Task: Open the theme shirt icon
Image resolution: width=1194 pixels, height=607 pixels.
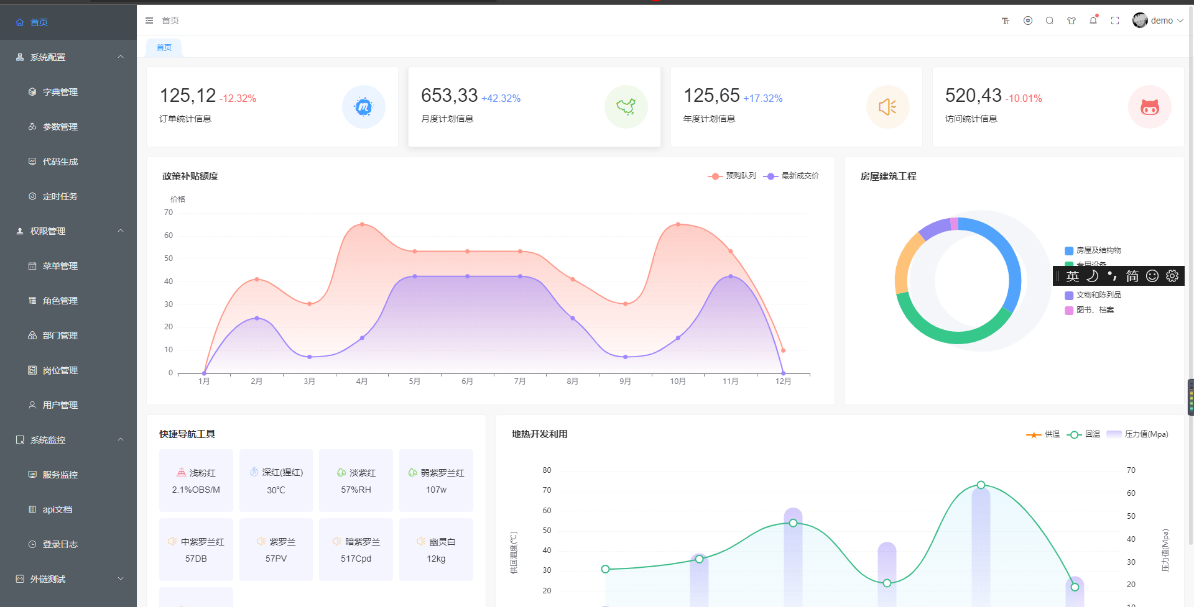Action: 1071,21
